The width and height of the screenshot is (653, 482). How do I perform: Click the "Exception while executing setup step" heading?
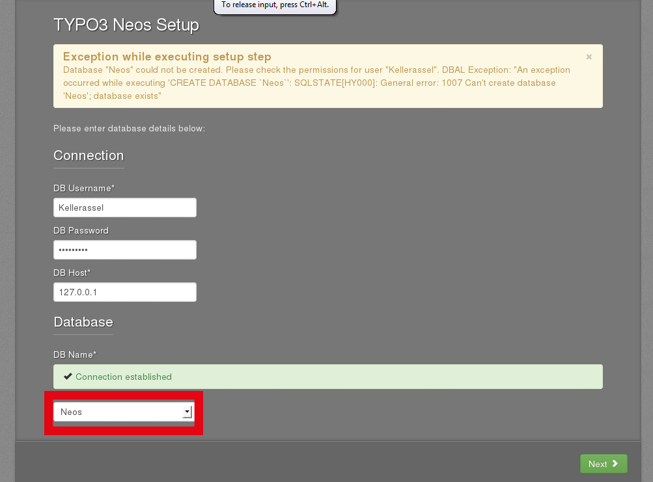(x=167, y=57)
